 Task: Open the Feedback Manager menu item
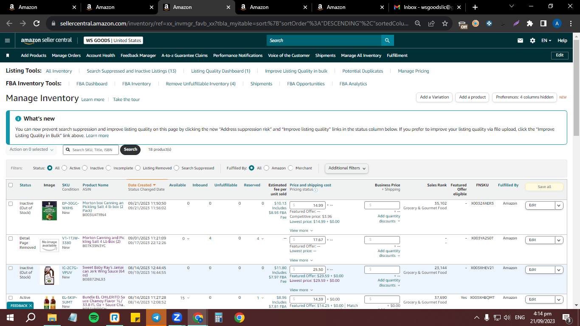[x=138, y=56]
